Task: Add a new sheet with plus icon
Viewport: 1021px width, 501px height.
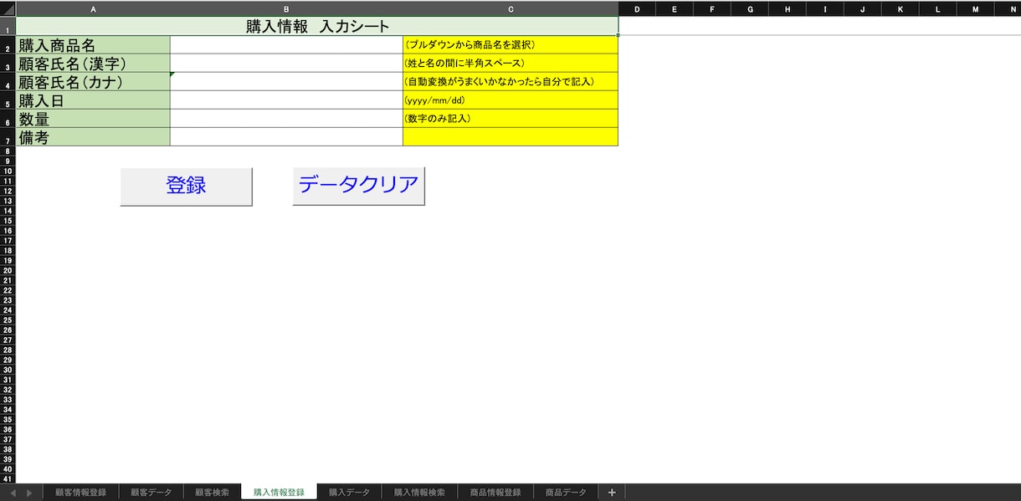Action: (x=612, y=493)
